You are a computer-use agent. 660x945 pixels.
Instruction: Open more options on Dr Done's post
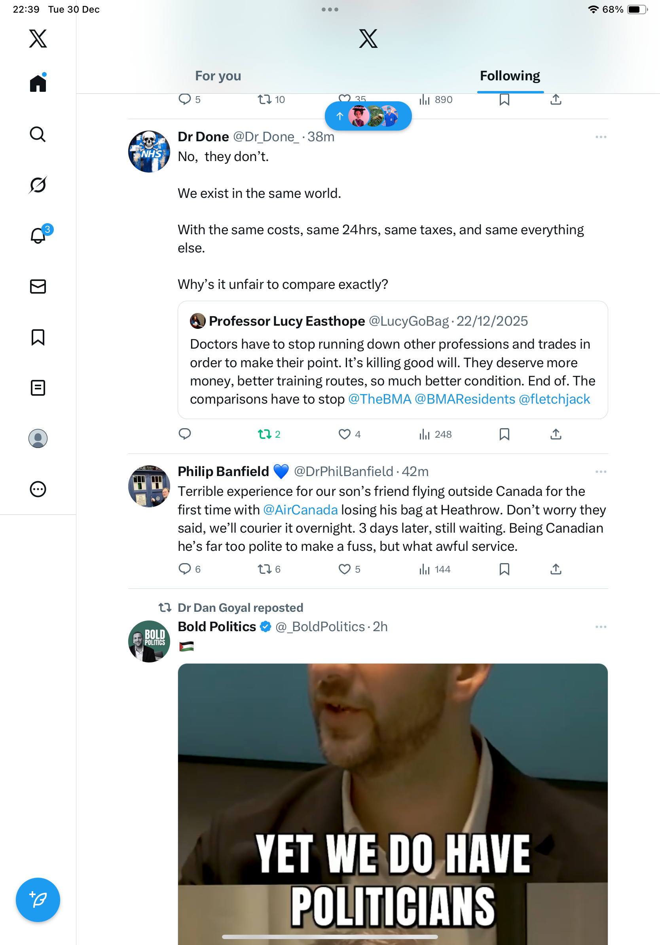[600, 137]
